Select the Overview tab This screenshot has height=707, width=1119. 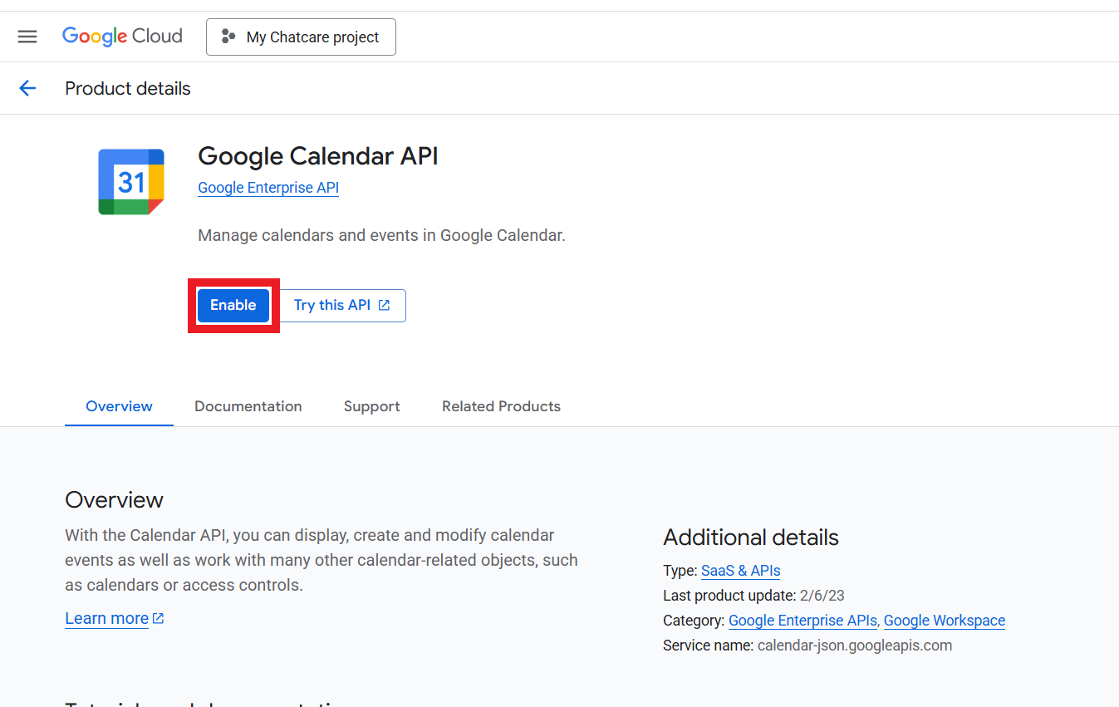coord(119,406)
